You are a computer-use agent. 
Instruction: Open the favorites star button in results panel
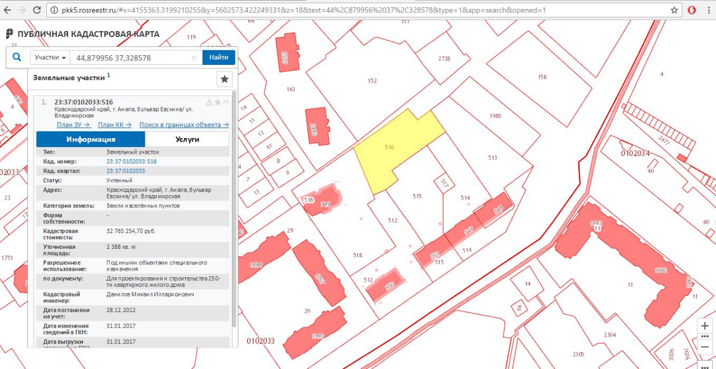[224, 79]
